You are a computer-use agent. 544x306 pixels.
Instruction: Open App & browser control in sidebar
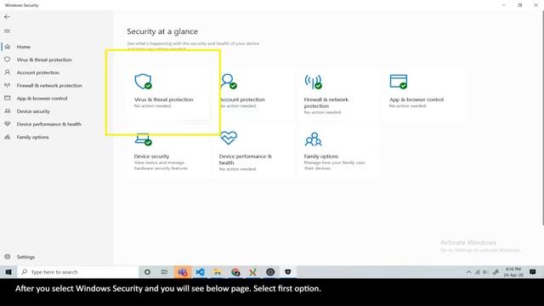(42, 99)
